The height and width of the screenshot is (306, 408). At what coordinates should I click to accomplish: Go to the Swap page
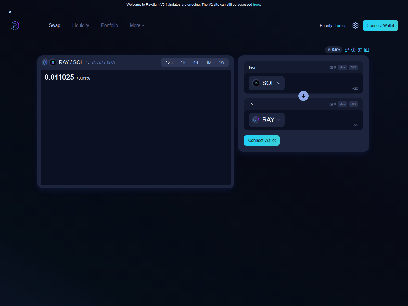(55, 25)
